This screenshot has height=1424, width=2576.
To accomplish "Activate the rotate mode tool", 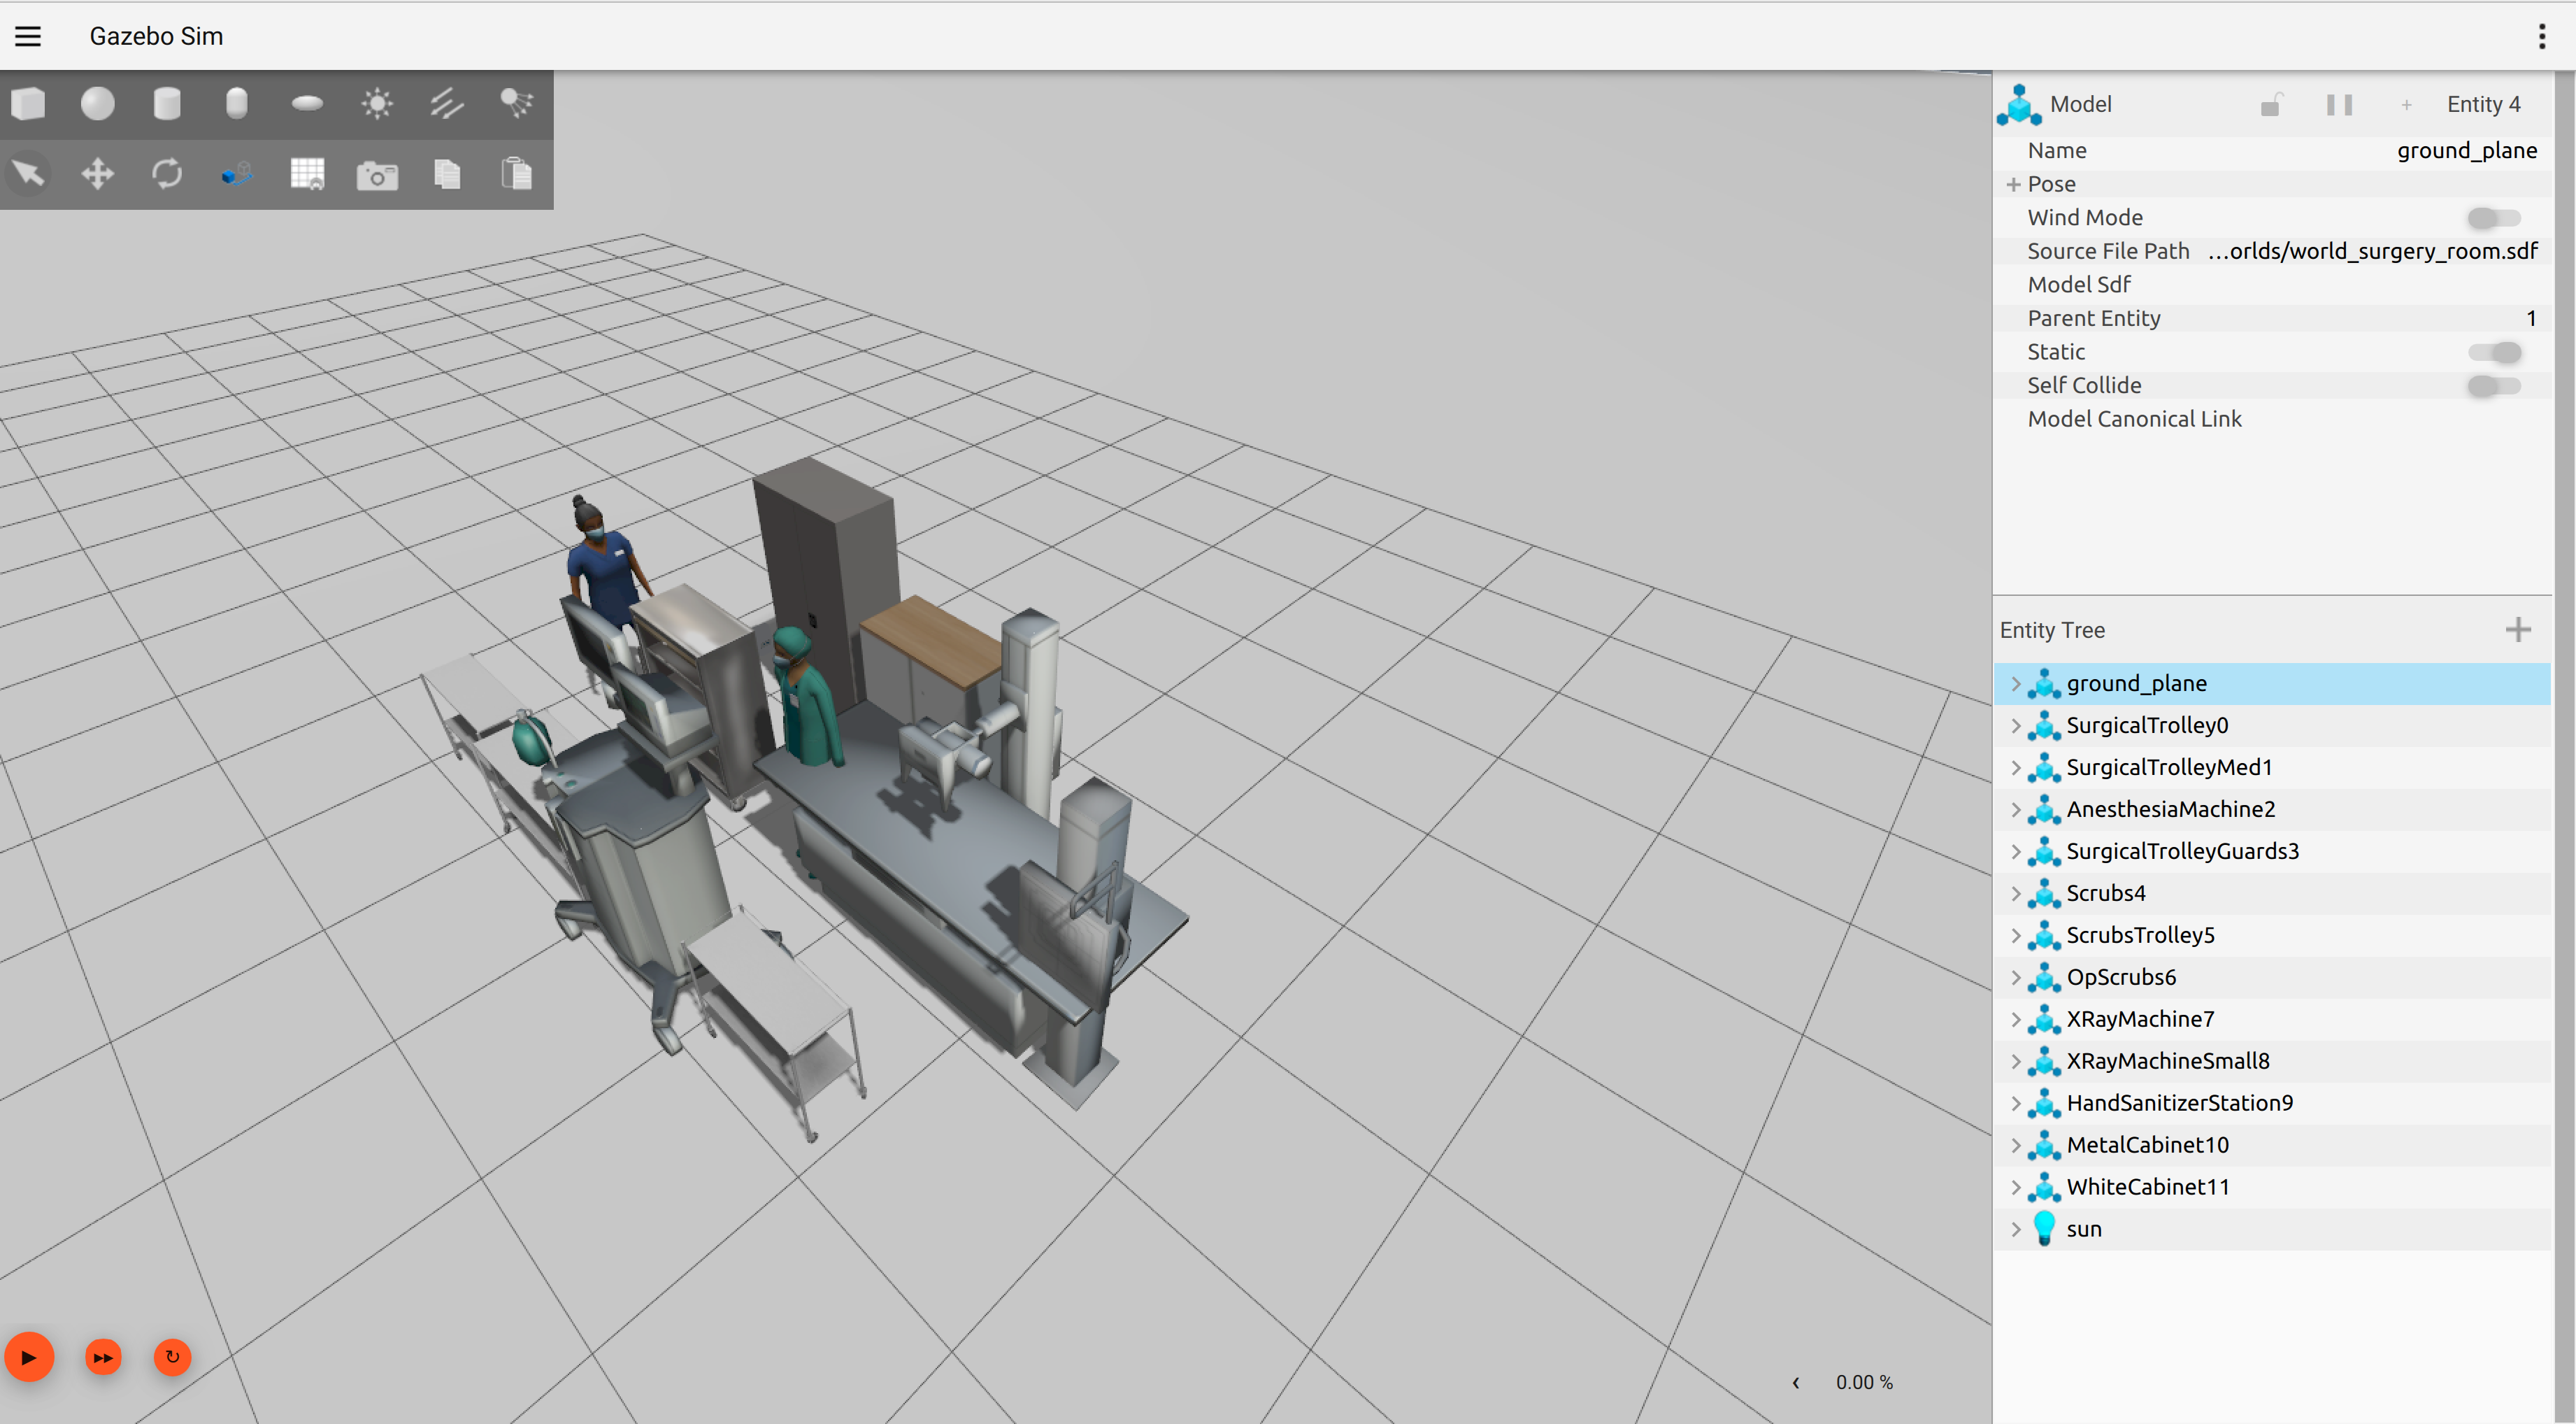I will tap(167, 174).
